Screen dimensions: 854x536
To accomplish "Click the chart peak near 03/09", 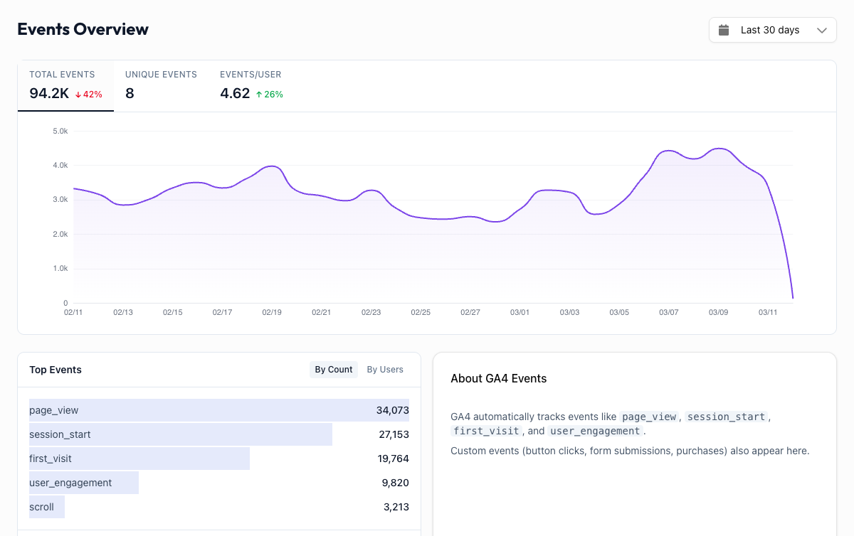I will click(x=720, y=149).
